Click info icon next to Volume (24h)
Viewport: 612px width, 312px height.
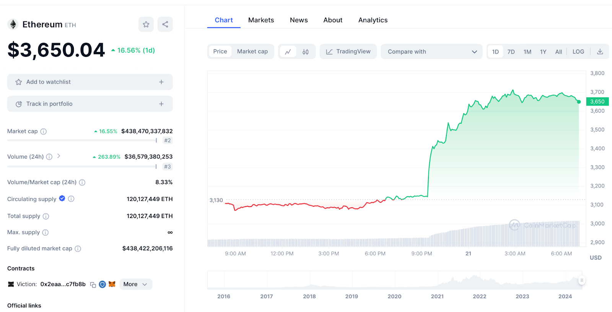(x=49, y=157)
